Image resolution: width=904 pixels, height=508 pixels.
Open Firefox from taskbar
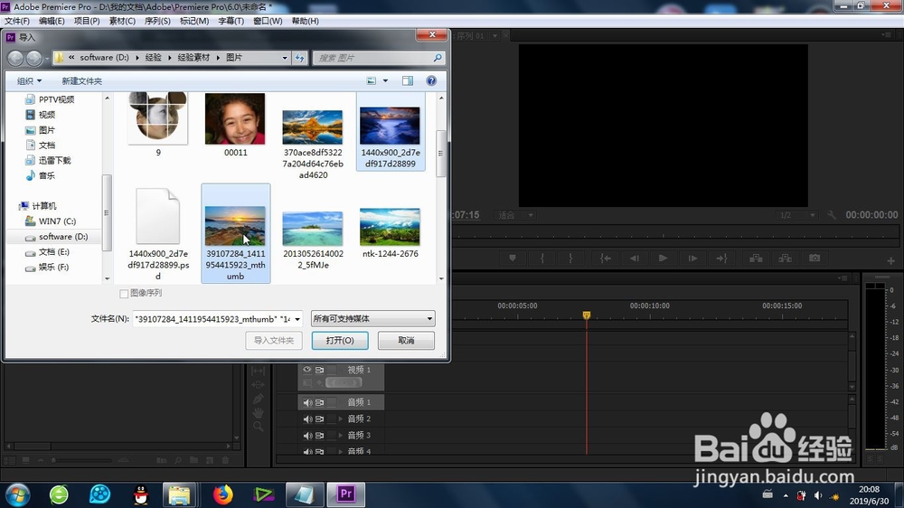point(222,494)
